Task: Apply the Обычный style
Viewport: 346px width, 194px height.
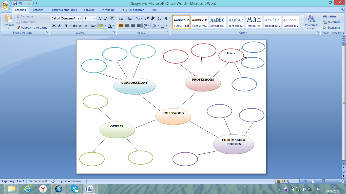Action: (x=181, y=22)
